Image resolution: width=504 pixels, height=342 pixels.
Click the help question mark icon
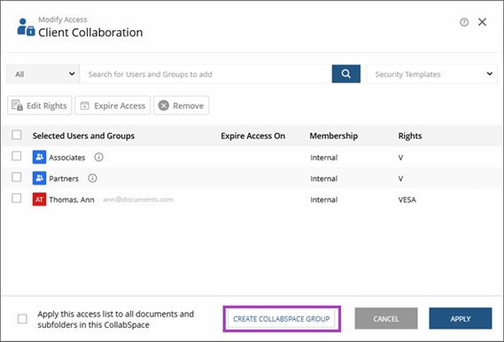pos(464,22)
